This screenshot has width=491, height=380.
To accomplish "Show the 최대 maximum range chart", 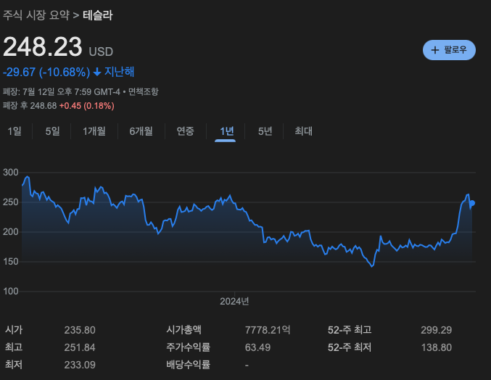I will [x=303, y=131].
